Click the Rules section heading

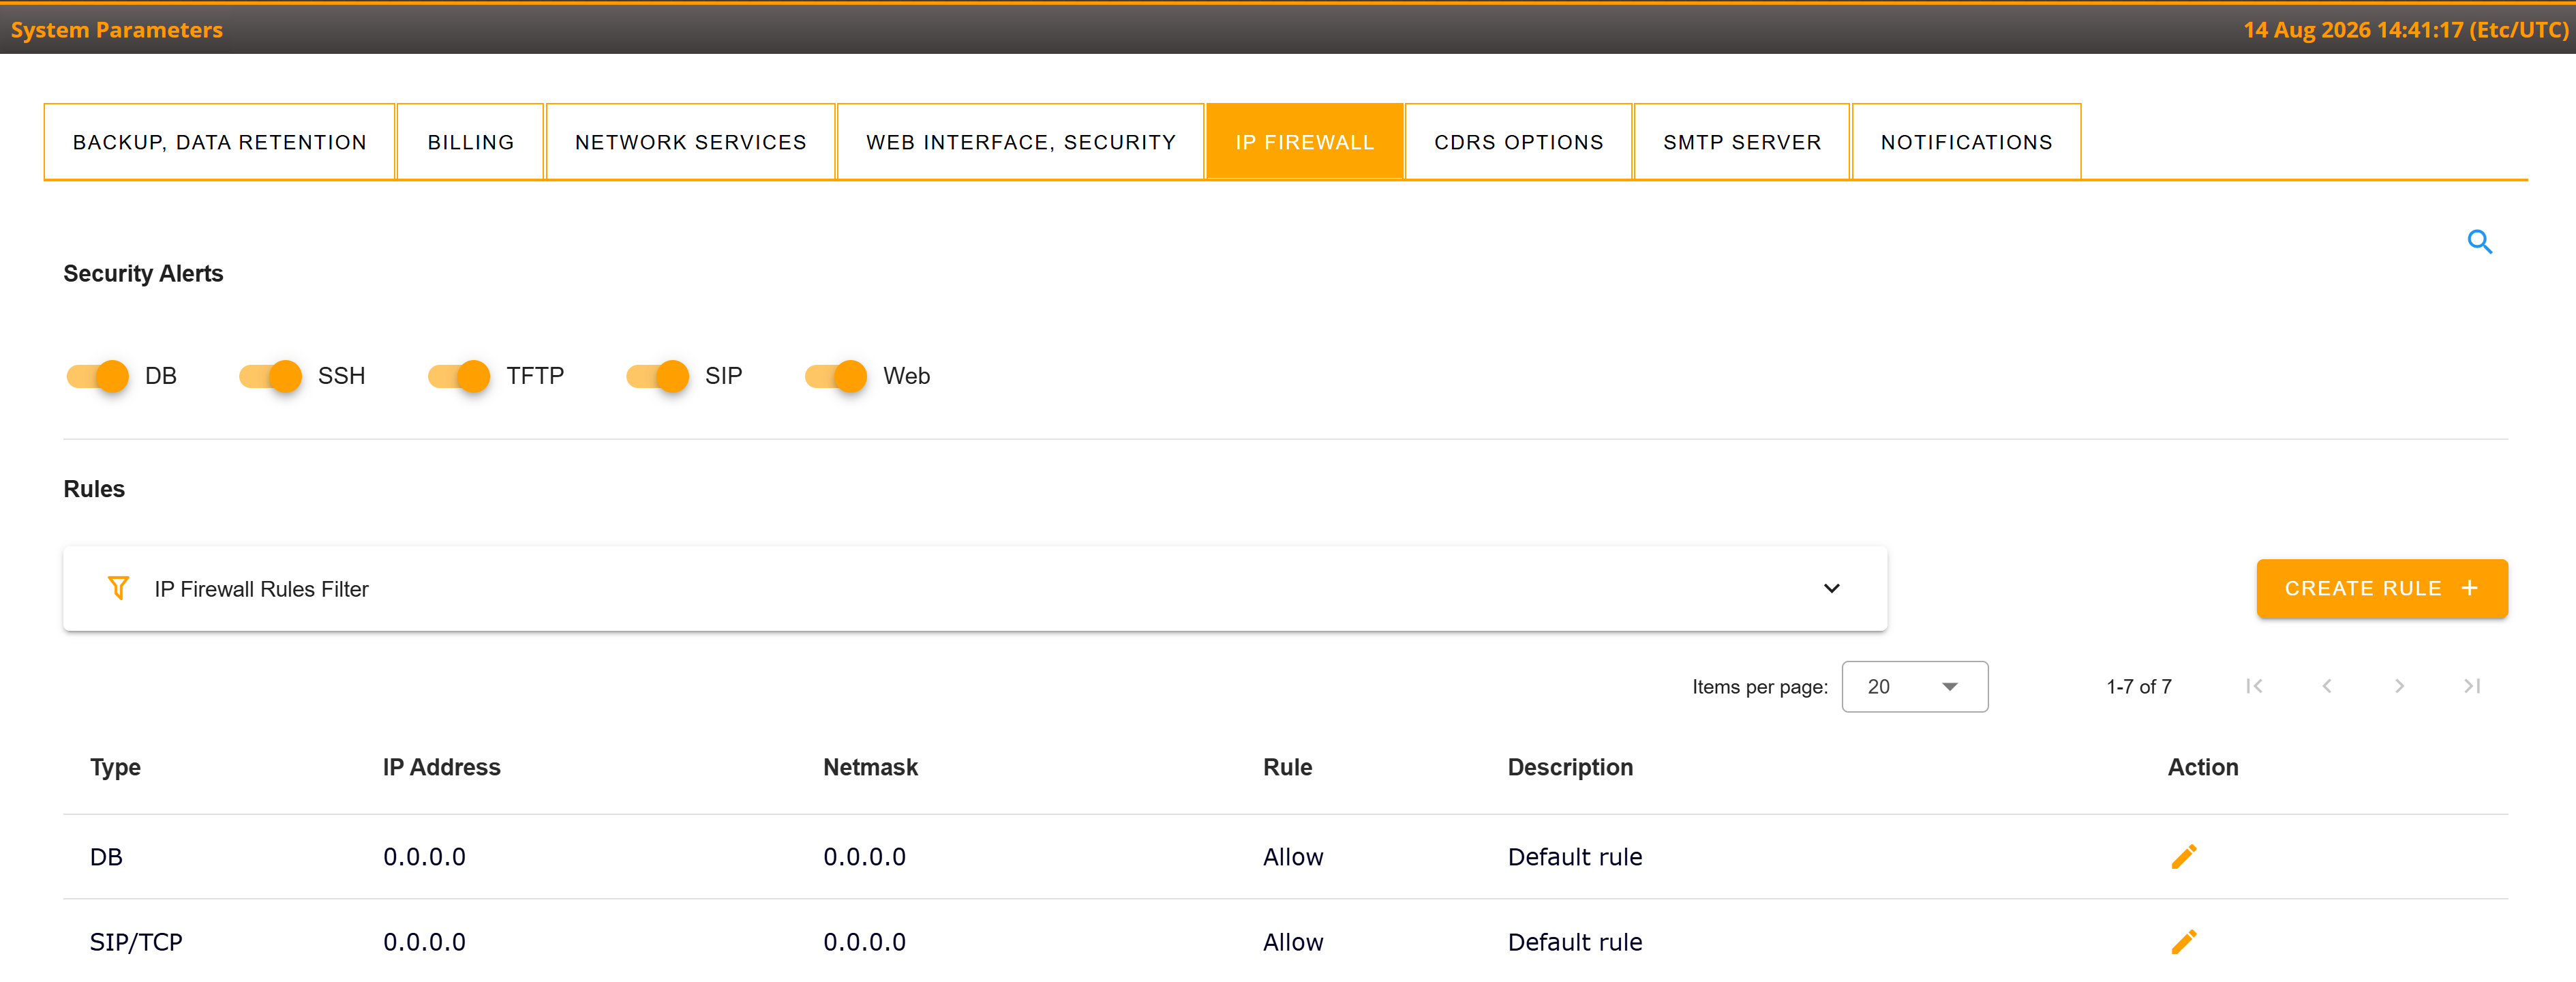pyautogui.click(x=94, y=489)
